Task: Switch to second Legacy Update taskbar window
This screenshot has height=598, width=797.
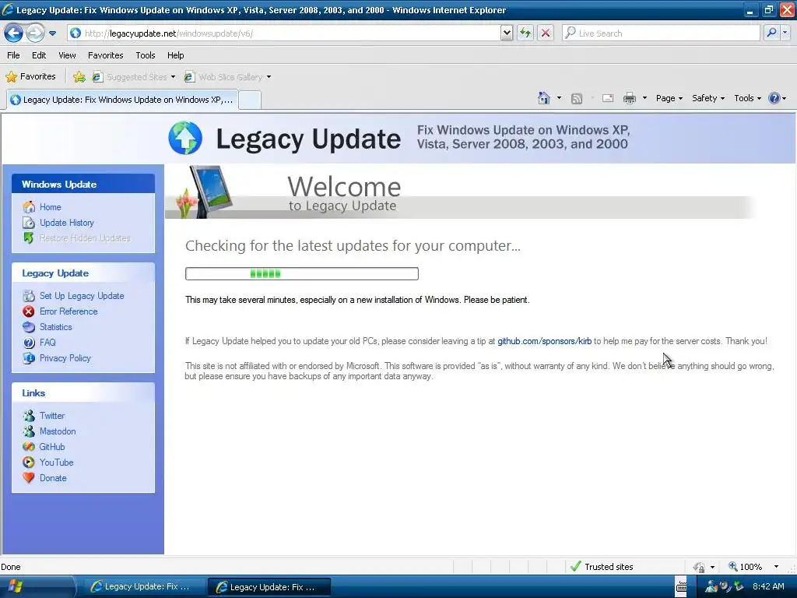Action: [x=269, y=587]
